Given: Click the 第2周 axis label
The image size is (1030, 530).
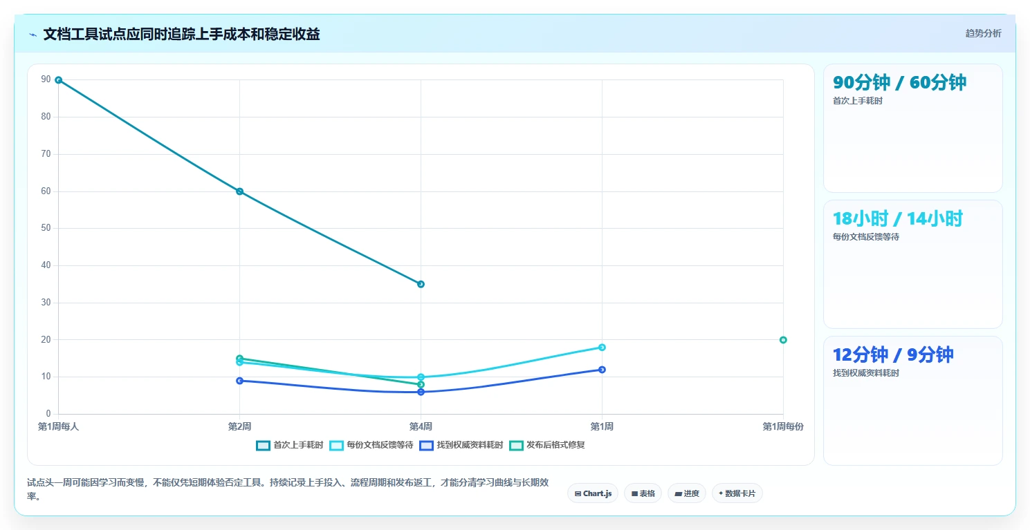Looking at the screenshot, I should [x=239, y=427].
